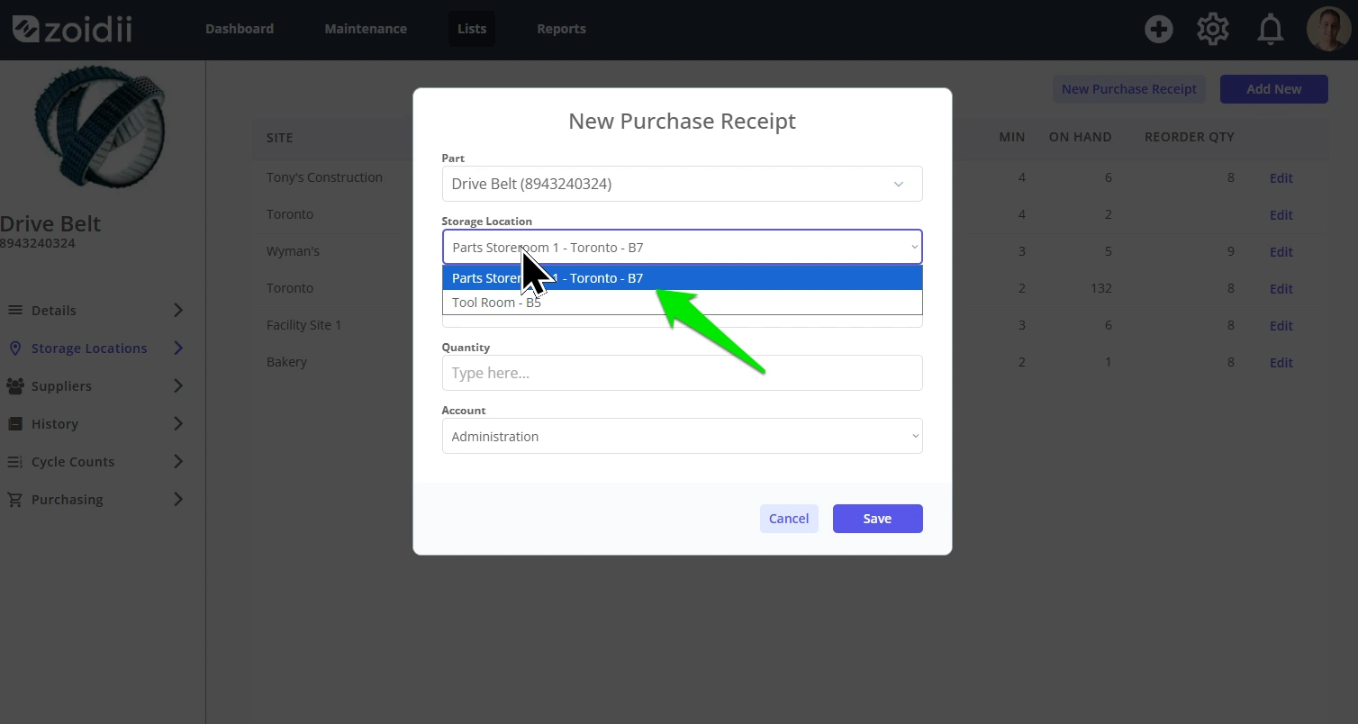Click the Quantity input field
The width and height of the screenshot is (1358, 724).
682,373
